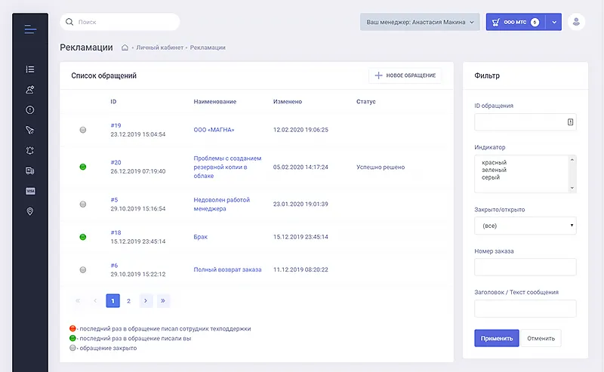This screenshot has height=372, width=604.
Task: Open the Закрыто/открыто select box
Action: point(525,226)
